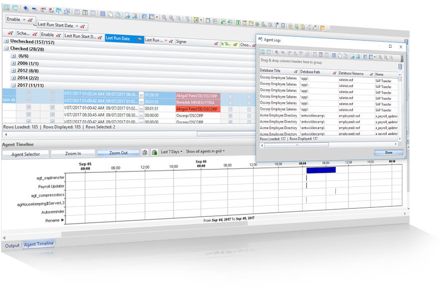Click filter icon on Database Path column
The width and height of the screenshot is (439, 289).
[334, 73]
